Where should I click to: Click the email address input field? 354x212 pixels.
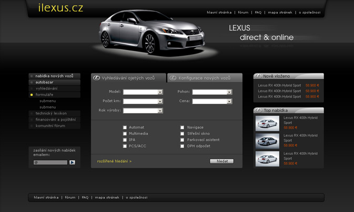coord(50,163)
